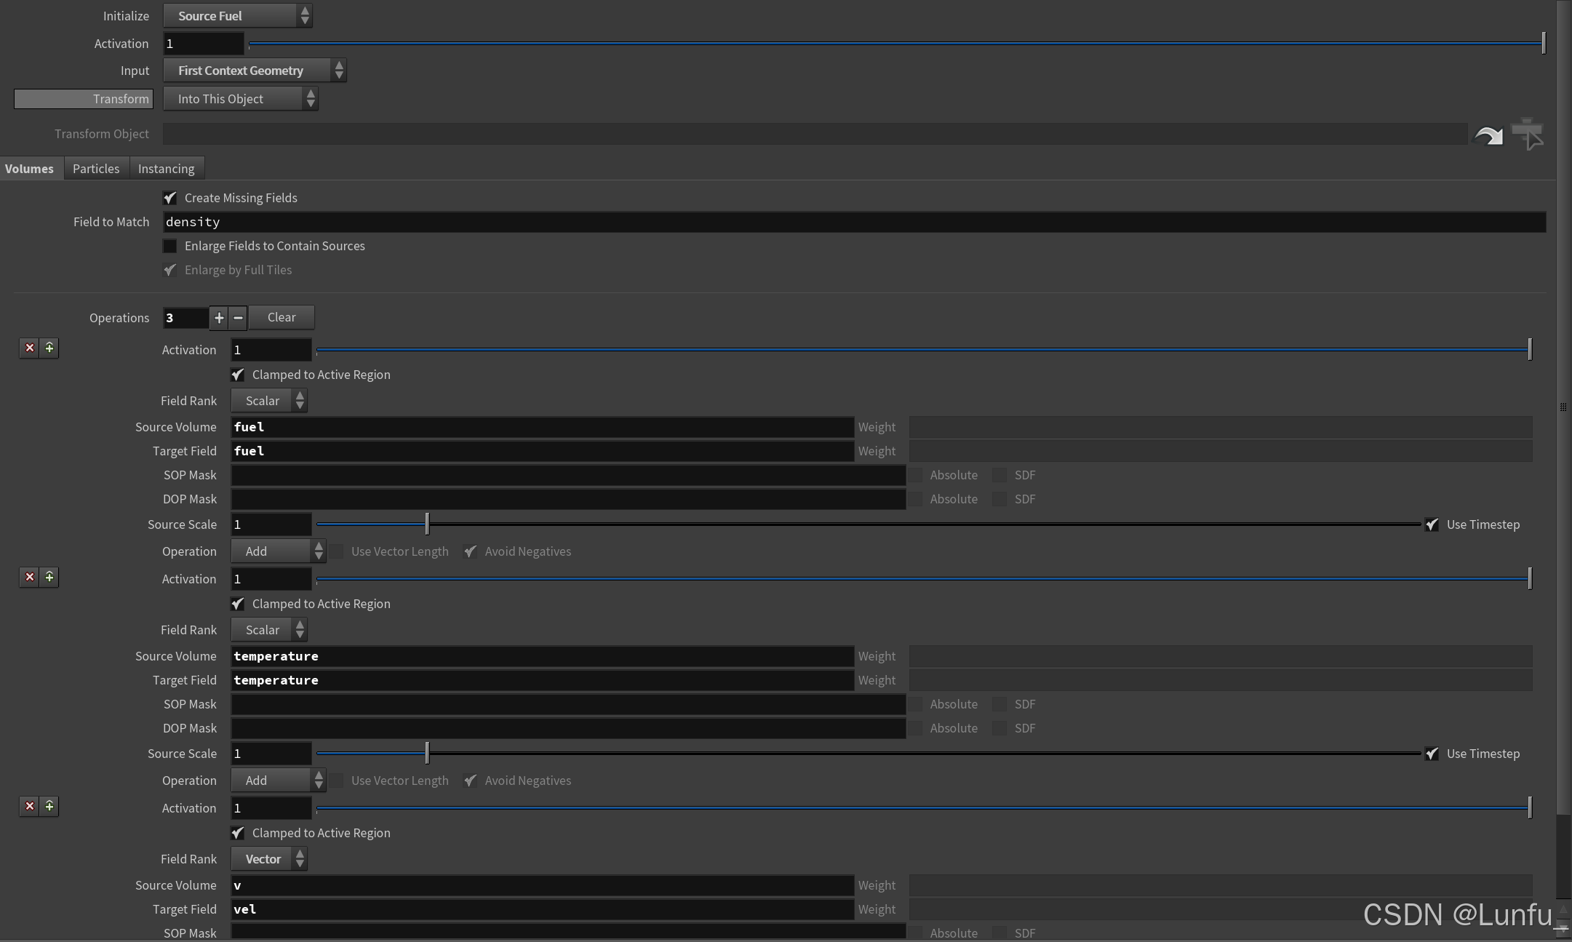Insert new operation above fuel using green plus icon
Screen dimensions: 1572x942
coord(49,348)
